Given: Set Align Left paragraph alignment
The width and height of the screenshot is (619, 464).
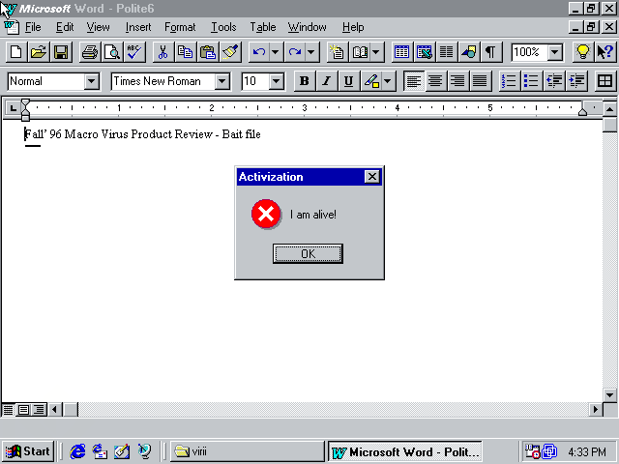Looking at the screenshot, I should 414,81.
